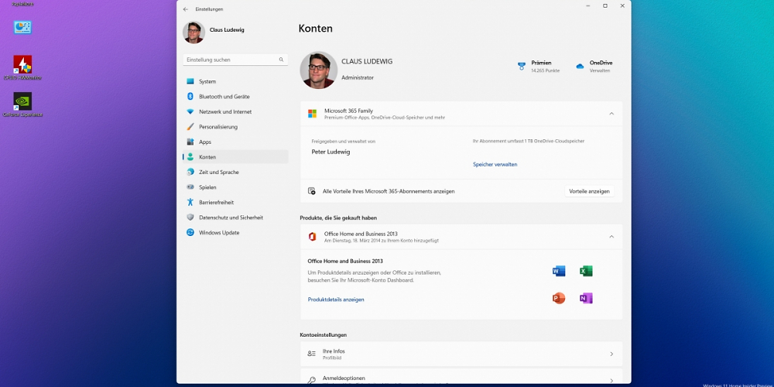Click the Konten person icon

click(x=190, y=157)
